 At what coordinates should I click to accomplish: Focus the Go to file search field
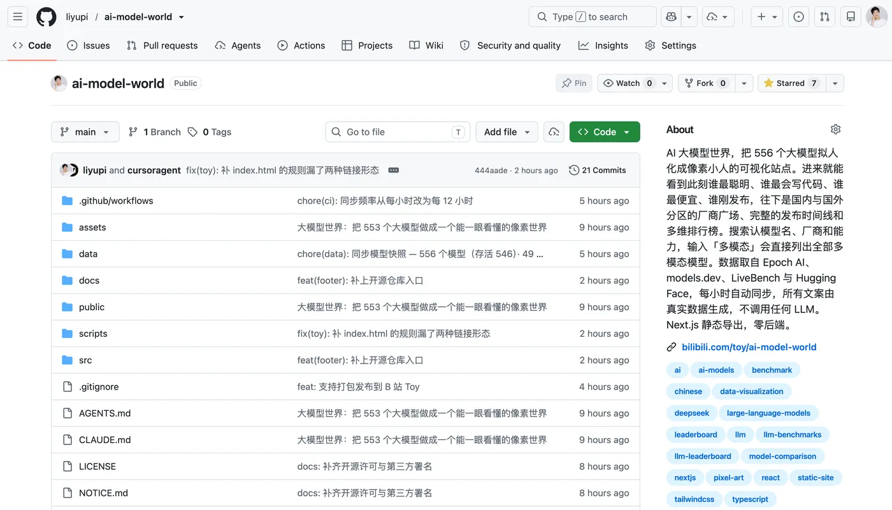coord(398,132)
